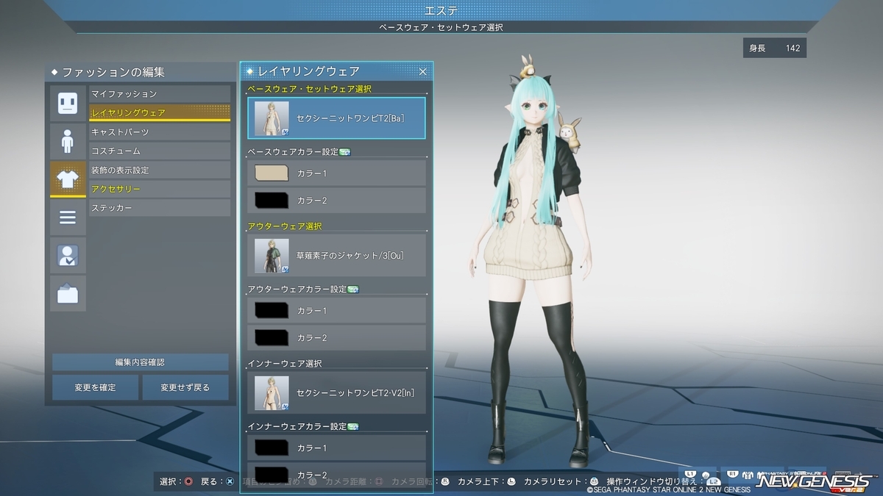The width and height of the screenshot is (883, 496).
Task: Pick the outerwear カラー1 black swatch
Action: (271, 311)
